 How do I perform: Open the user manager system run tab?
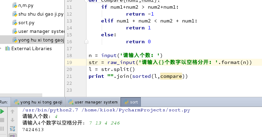(93, 102)
